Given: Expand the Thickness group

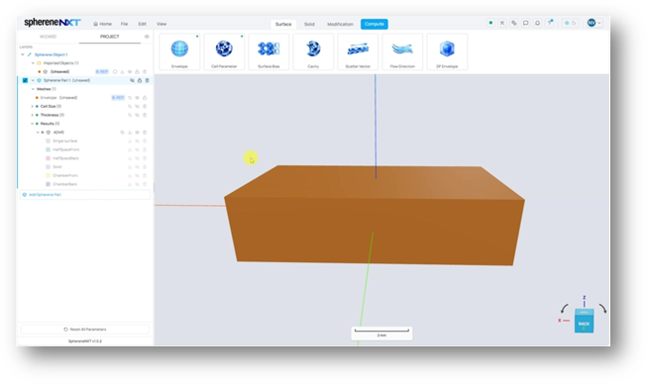Looking at the screenshot, I should [33, 115].
